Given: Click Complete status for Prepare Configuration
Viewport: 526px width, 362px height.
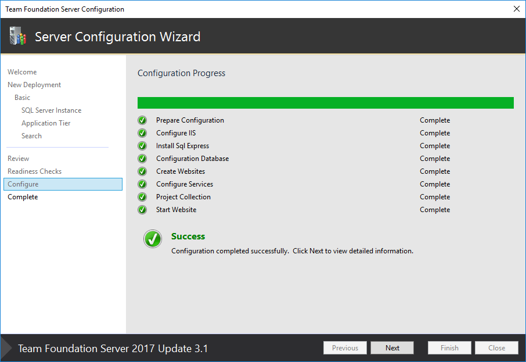Looking at the screenshot, I should [x=435, y=120].
